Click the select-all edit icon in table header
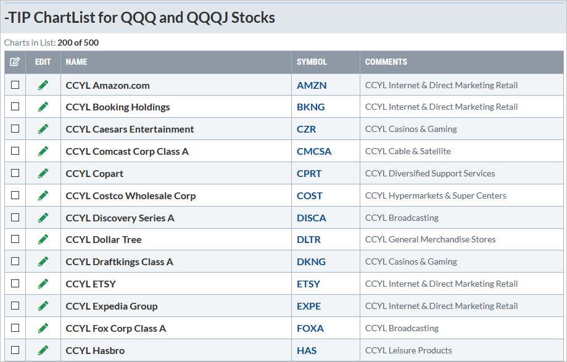This screenshot has height=362, width=567. (15, 62)
